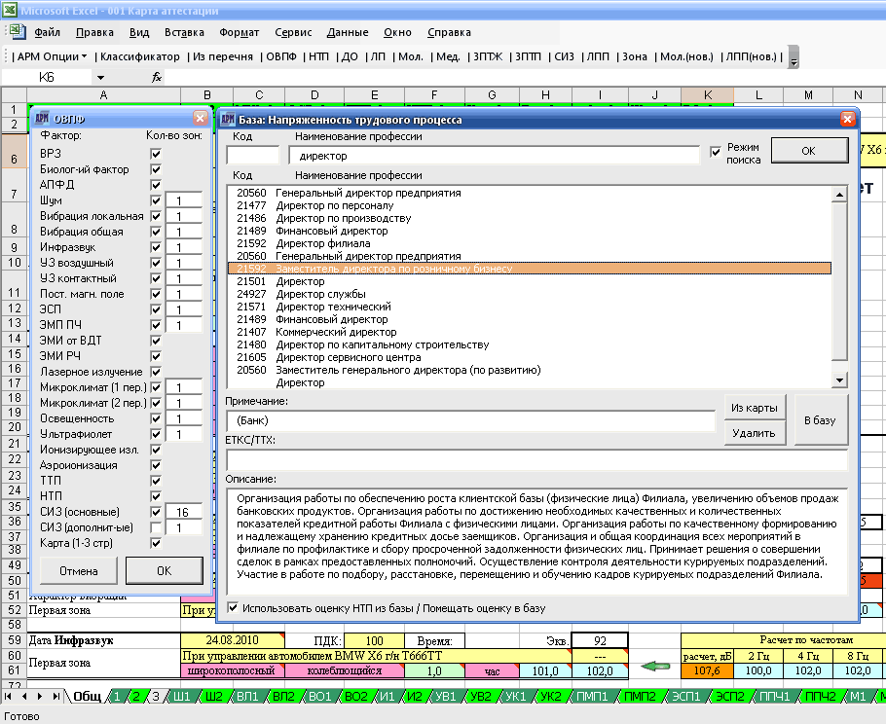Switch to the Ш1 sheet tab

181,697
